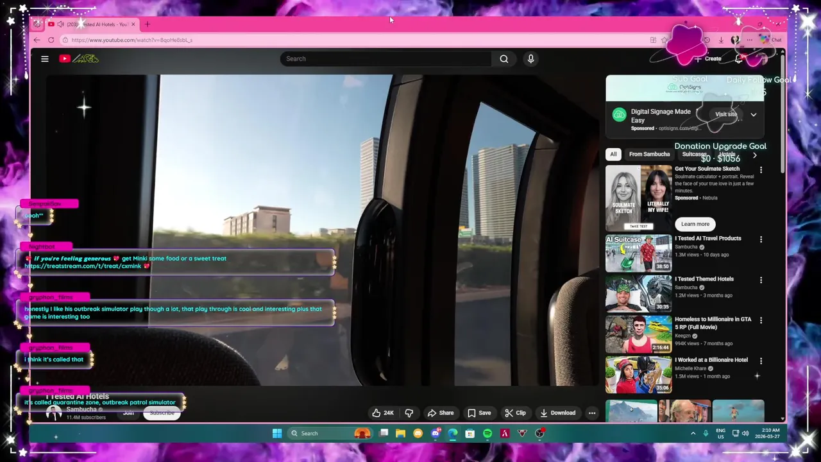821x462 pixels.
Task: Open more actions ellipsis below video
Action: tap(592, 413)
